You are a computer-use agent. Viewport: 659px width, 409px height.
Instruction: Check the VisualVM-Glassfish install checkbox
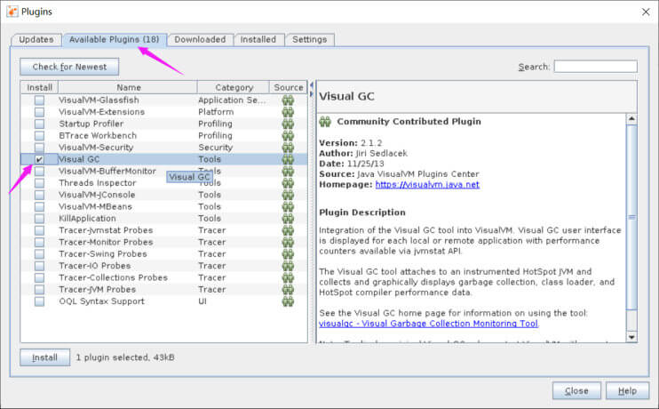(x=39, y=100)
